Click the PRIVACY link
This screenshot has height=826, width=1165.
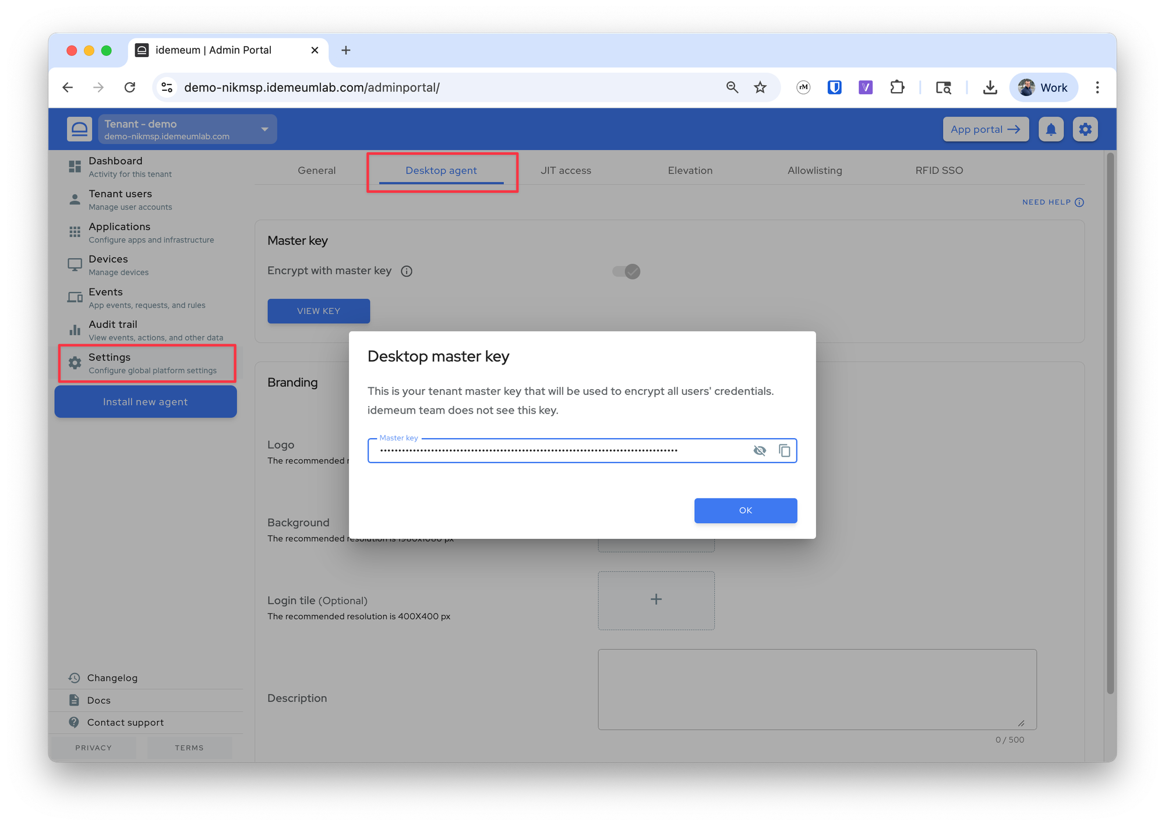93,747
